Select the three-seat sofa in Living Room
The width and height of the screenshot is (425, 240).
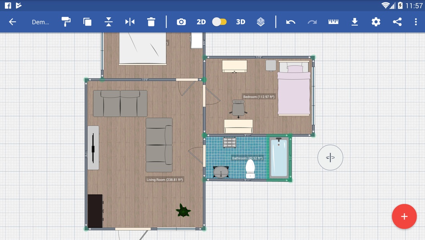(x=120, y=104)
